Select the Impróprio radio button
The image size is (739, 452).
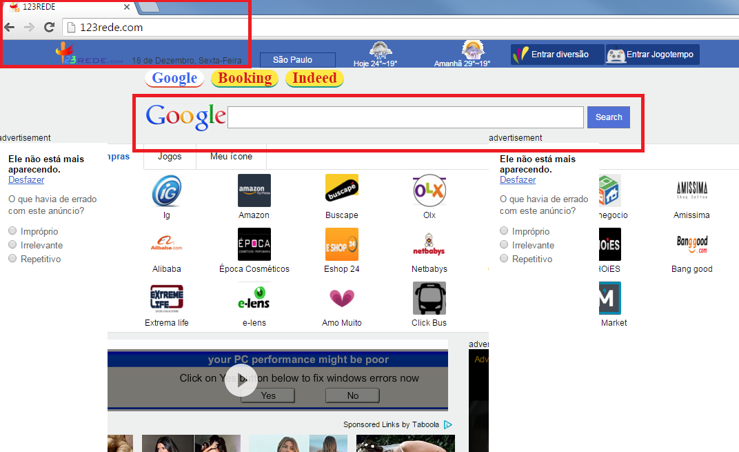(12, 231)
